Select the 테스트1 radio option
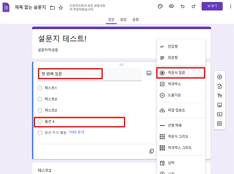Screen dimensions: 234x174 pos(40,88)
